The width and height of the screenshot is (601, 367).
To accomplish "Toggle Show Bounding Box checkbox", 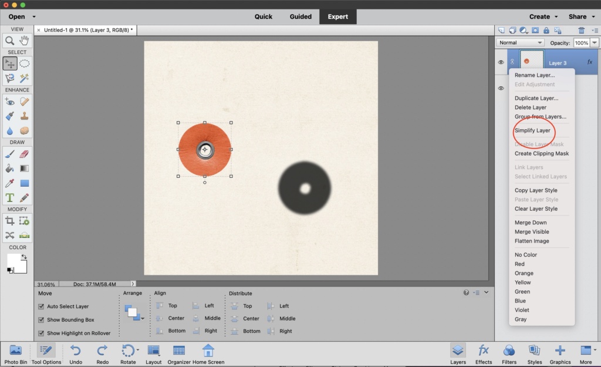I will (41, 320).
